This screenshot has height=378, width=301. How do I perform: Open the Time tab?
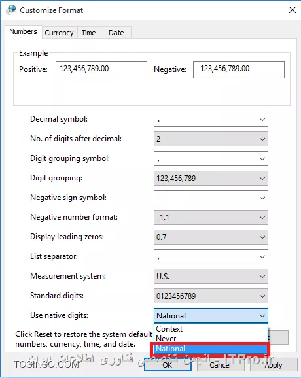point(88,33)
